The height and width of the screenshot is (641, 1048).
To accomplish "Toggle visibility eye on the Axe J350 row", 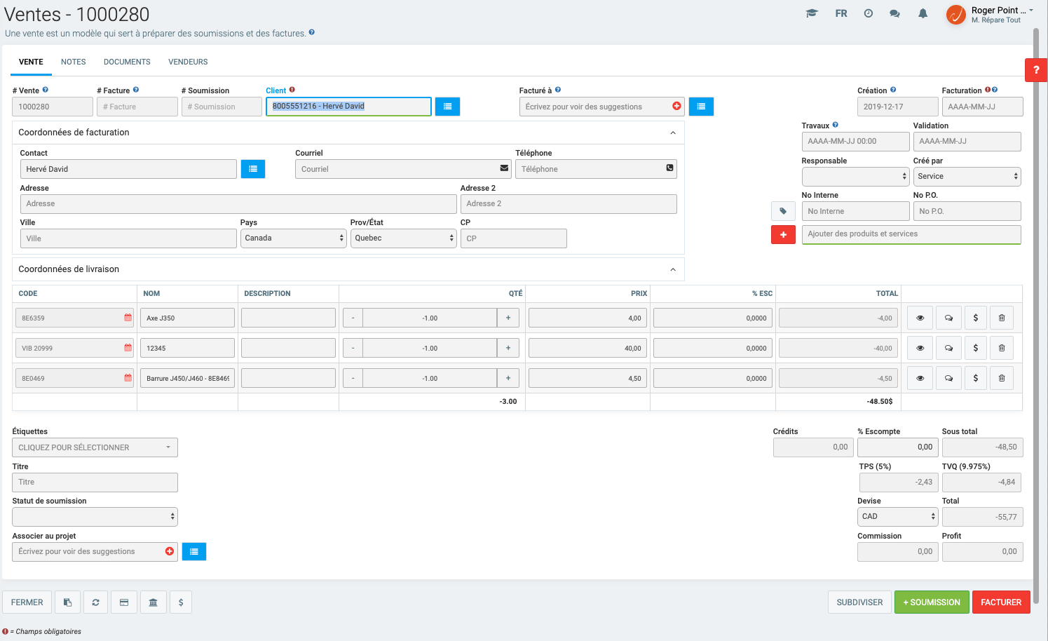I will pos(920,318).
